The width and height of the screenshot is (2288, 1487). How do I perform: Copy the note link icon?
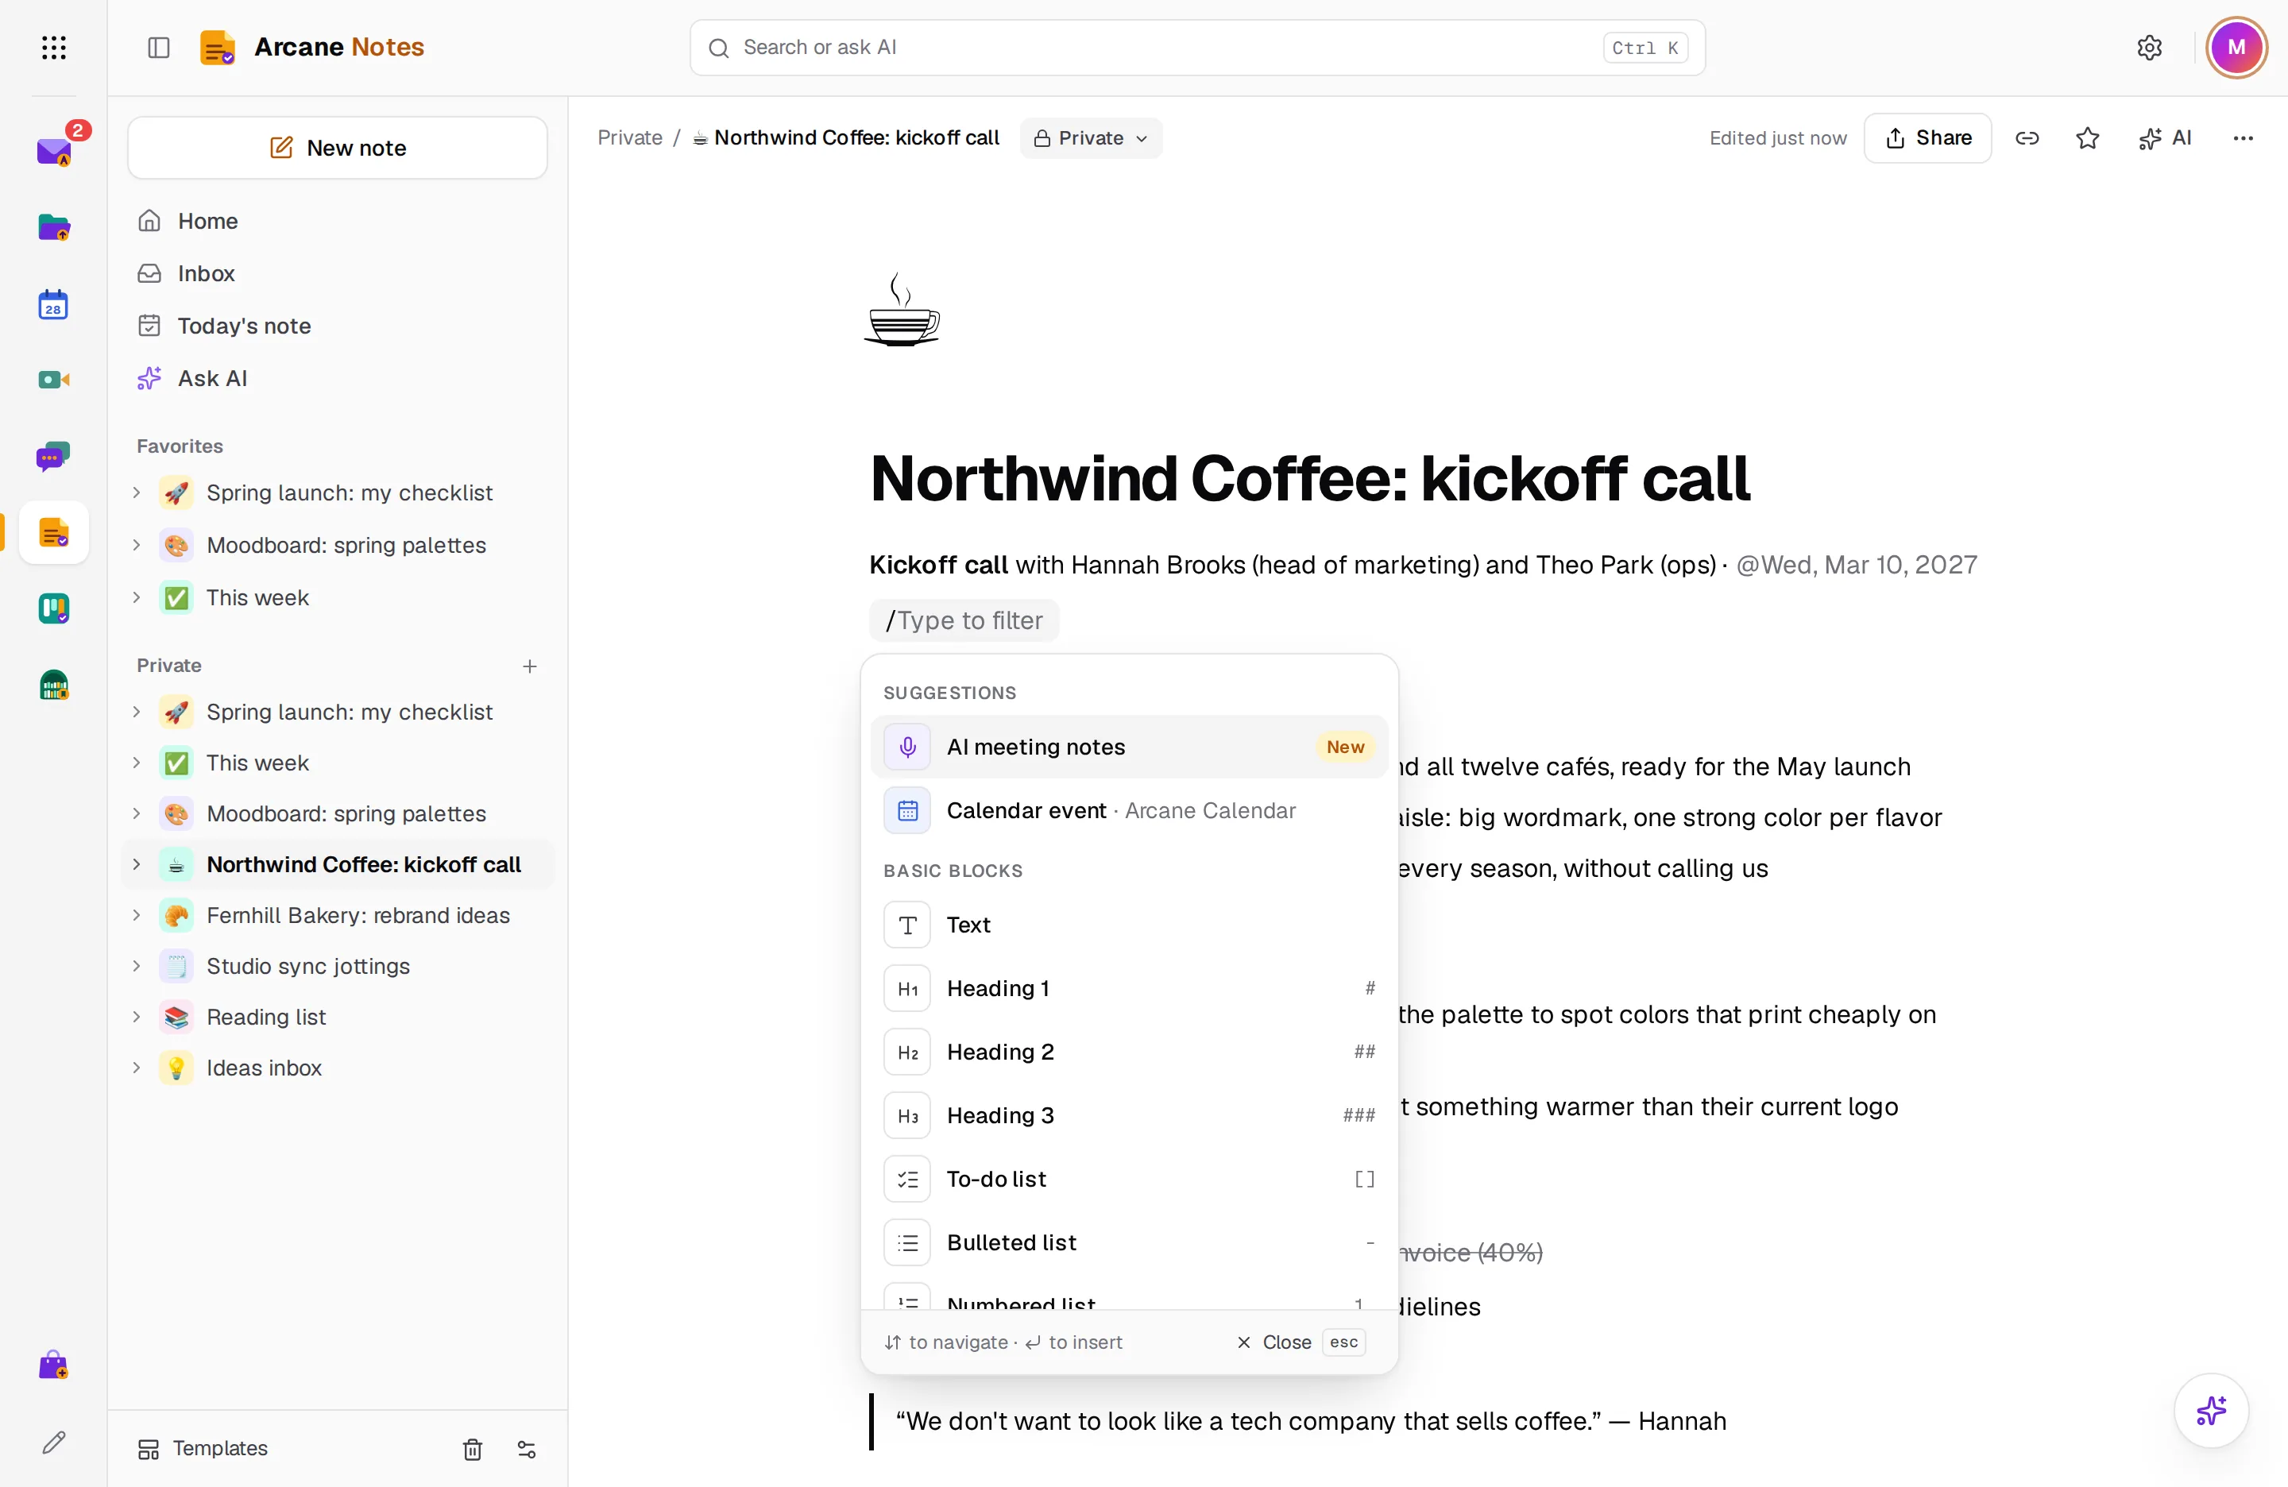(2027, 138)
